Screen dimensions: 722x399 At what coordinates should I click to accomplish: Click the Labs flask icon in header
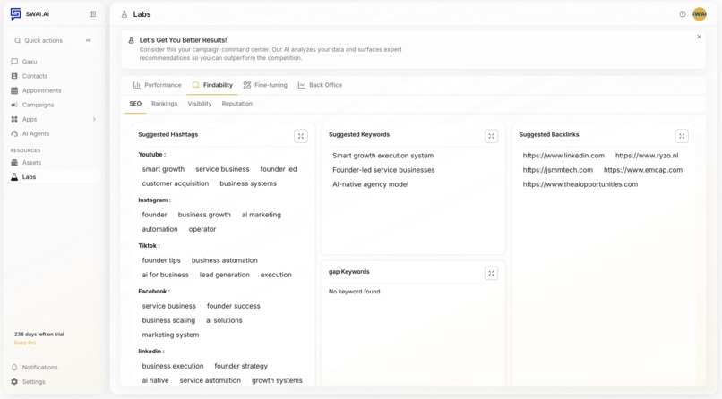click(x=125, y=14)
